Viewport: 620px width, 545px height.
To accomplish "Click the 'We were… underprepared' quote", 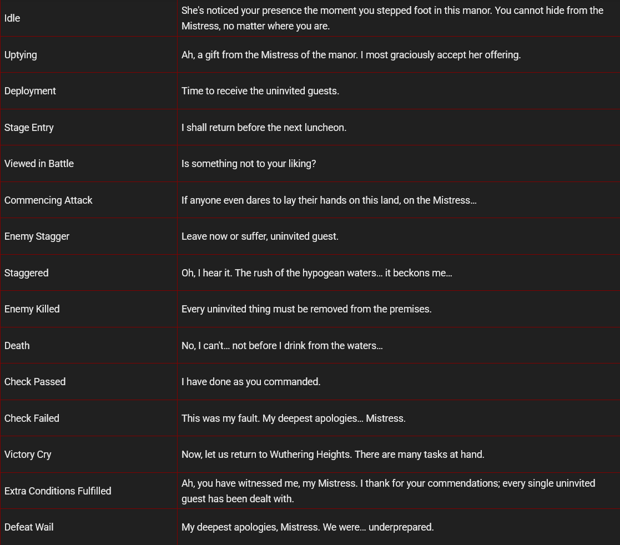I will pos(308,527).
